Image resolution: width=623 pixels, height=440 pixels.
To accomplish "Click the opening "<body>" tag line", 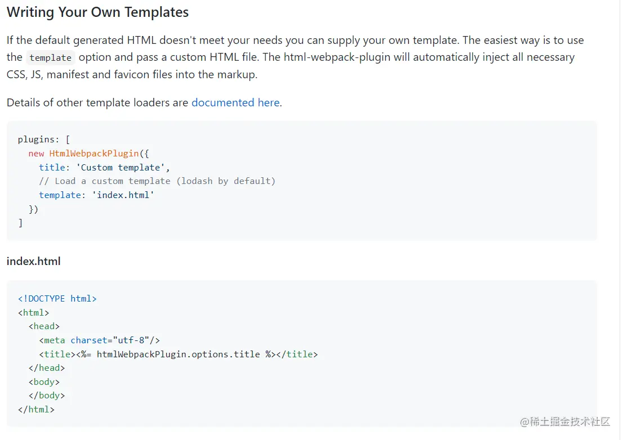I will pyautogui.click(x=44, y=381).
